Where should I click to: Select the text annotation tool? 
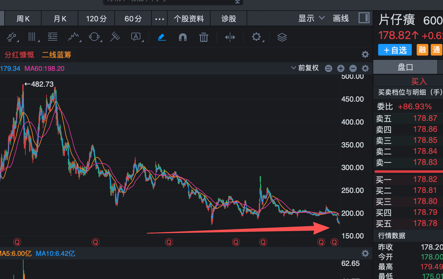click(x=136, y=37)
